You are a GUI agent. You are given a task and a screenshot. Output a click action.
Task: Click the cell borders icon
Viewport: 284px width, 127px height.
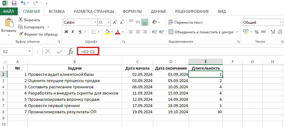coord(93,32)
